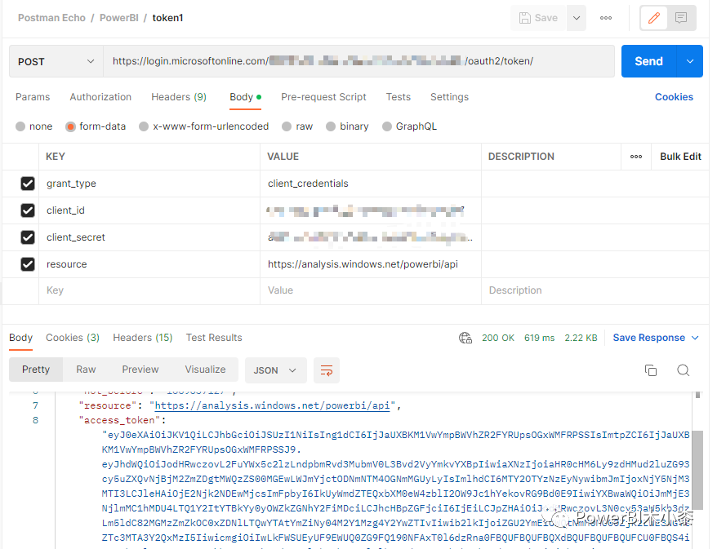The width and height of the screenshot is (717, 549).
Task: Select the form-data radio button
Action: (x=70, y=126)
